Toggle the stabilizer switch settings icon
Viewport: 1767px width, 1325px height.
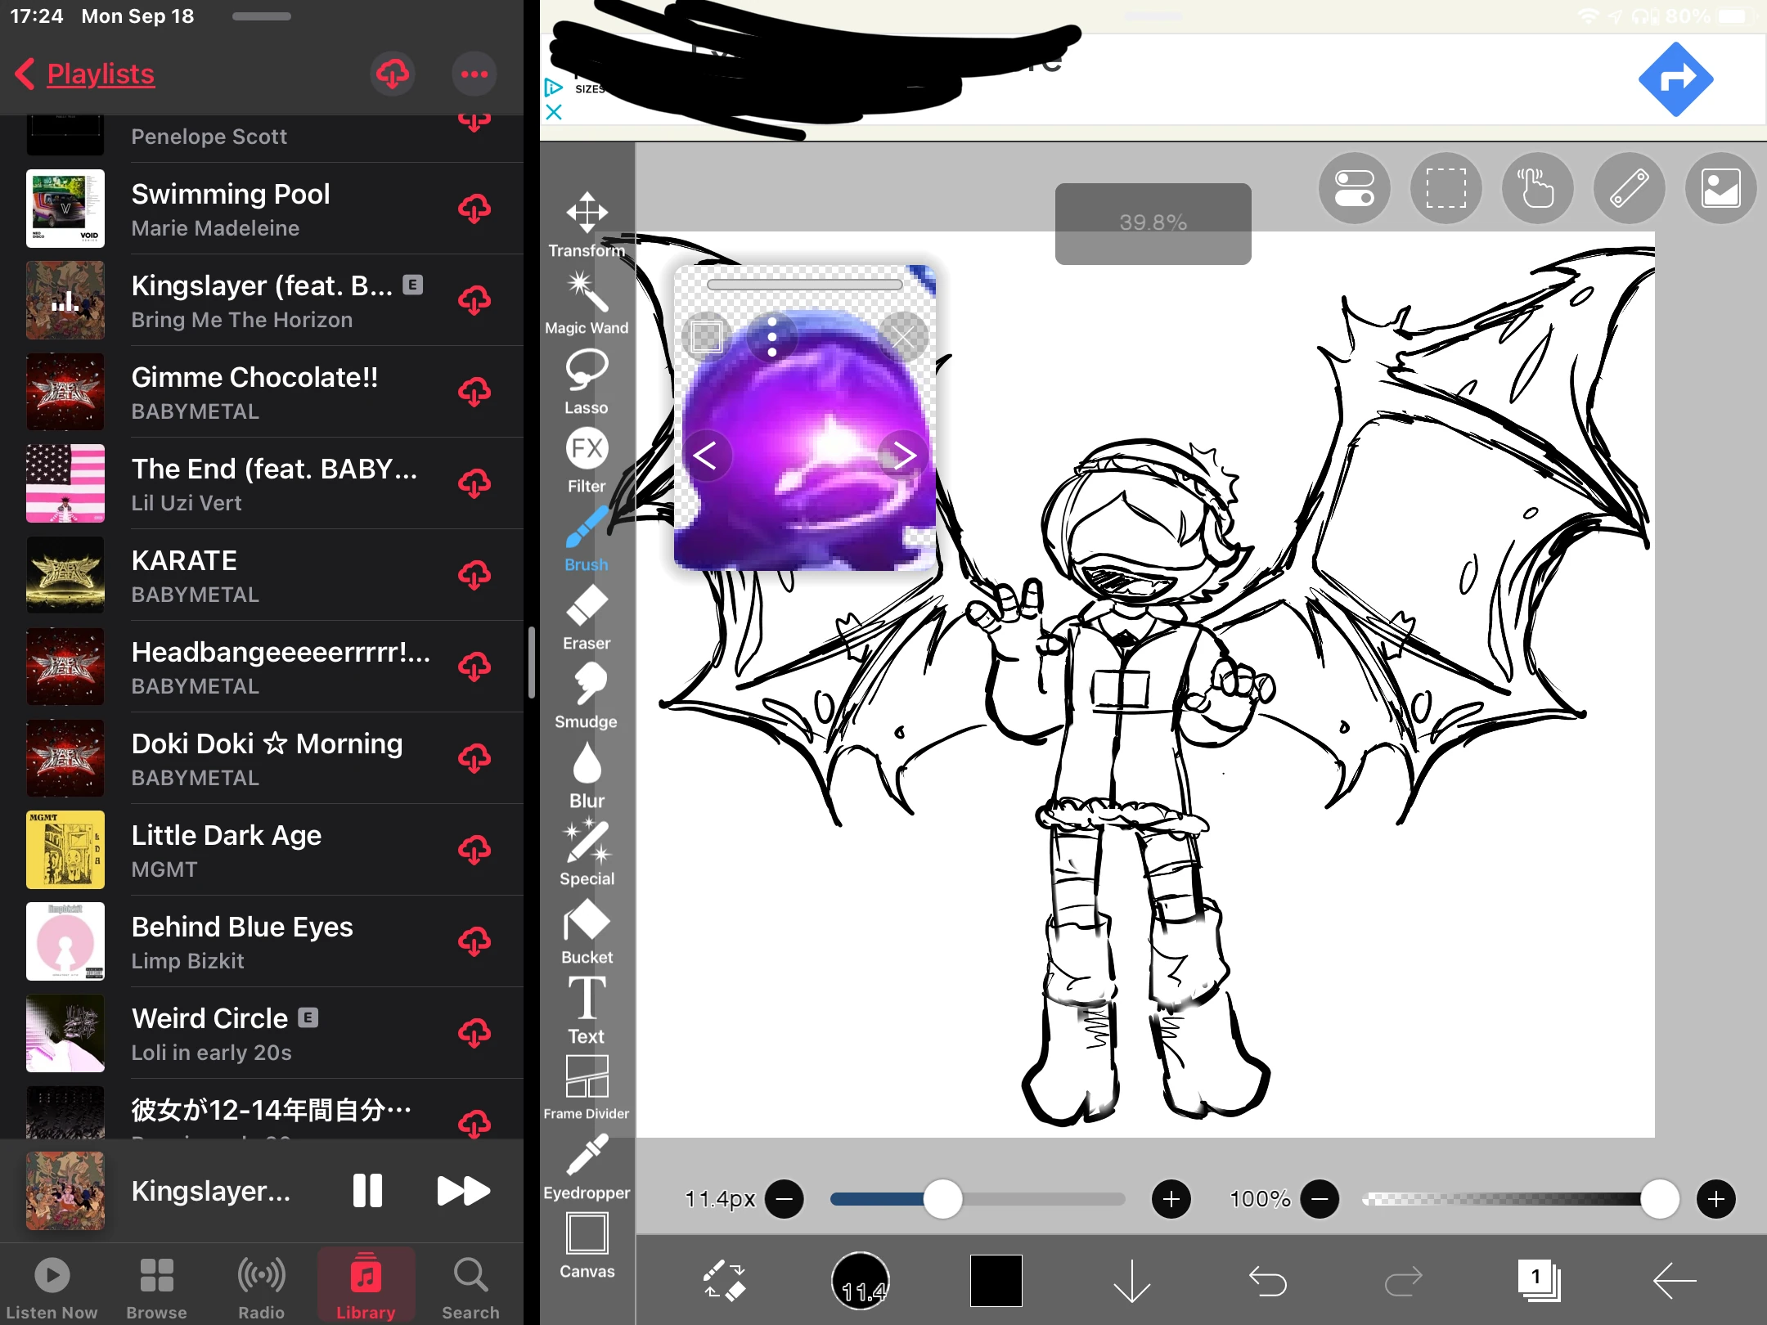point(1354,188)
